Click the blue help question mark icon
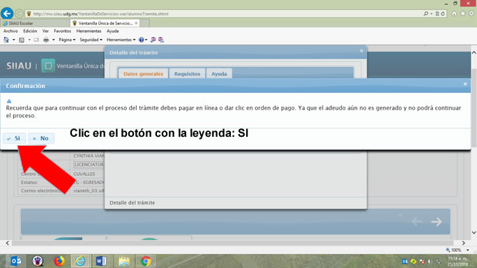 [x=141, y=40]
